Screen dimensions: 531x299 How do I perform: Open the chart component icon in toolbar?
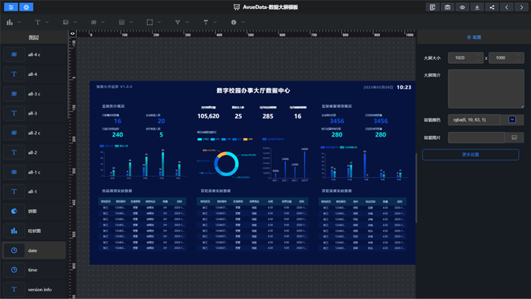pyautogui.click(x=10, y=22)
